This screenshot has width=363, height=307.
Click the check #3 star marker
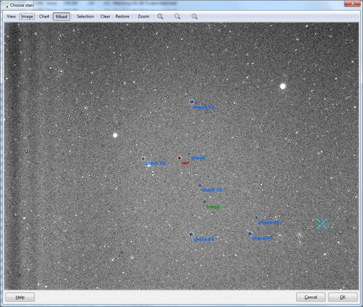200,186
